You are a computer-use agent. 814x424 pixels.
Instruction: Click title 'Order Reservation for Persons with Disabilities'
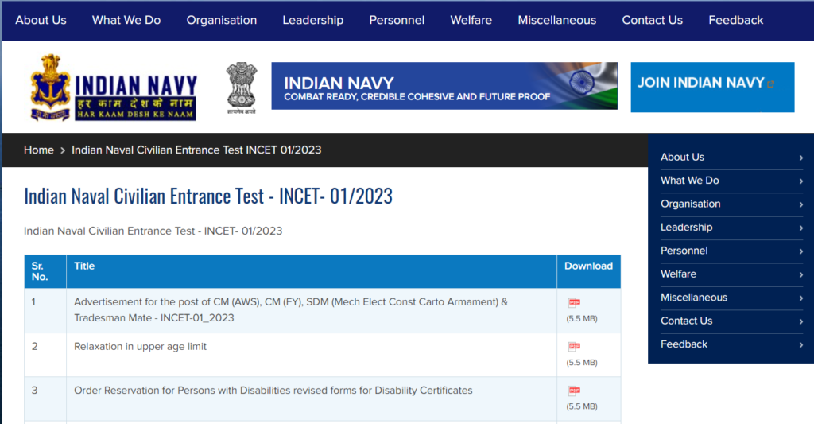[273, 391]
